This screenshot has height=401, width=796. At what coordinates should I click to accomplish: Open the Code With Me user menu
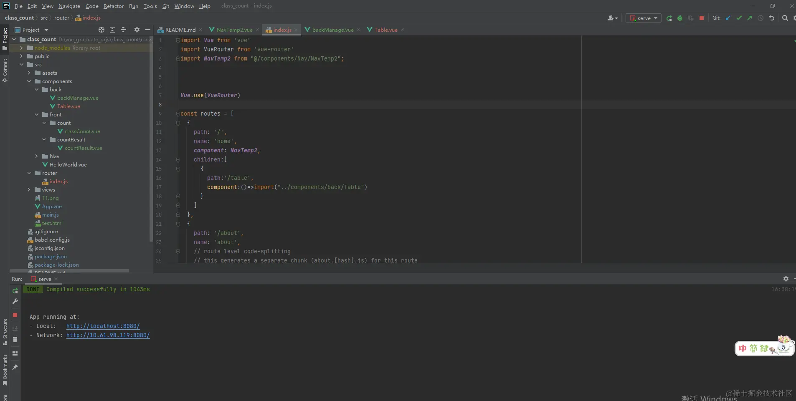click(x=613, y=18)
